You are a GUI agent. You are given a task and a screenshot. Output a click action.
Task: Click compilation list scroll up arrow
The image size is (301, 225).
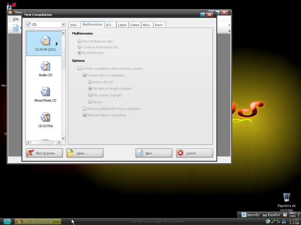point(63,33)
